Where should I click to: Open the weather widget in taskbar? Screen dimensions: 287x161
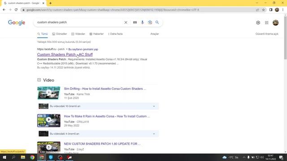230,157
